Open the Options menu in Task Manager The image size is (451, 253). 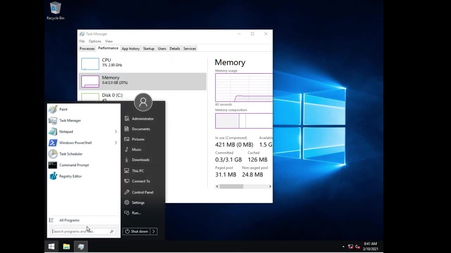pyautogui.click(x=95, y=41)
